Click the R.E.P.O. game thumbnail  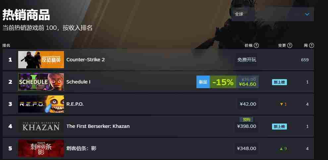coord(41,104)
